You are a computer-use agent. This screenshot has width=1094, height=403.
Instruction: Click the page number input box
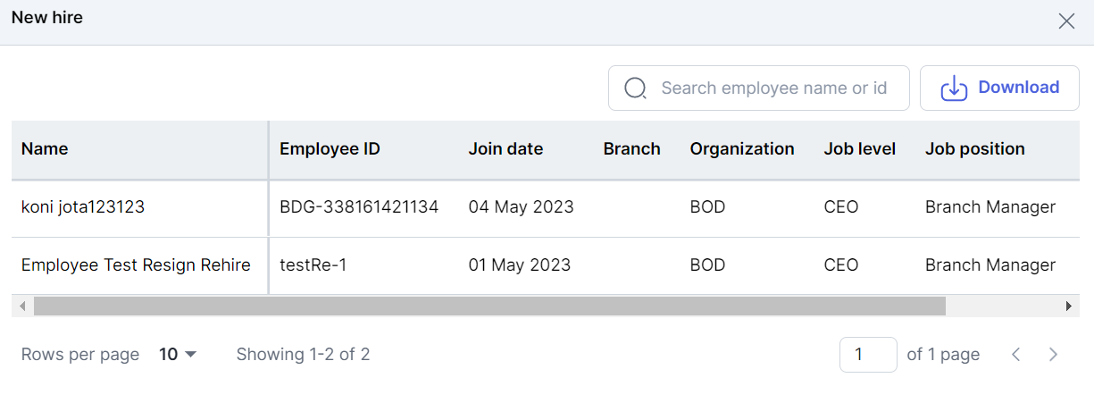click(x=867, y=355)
